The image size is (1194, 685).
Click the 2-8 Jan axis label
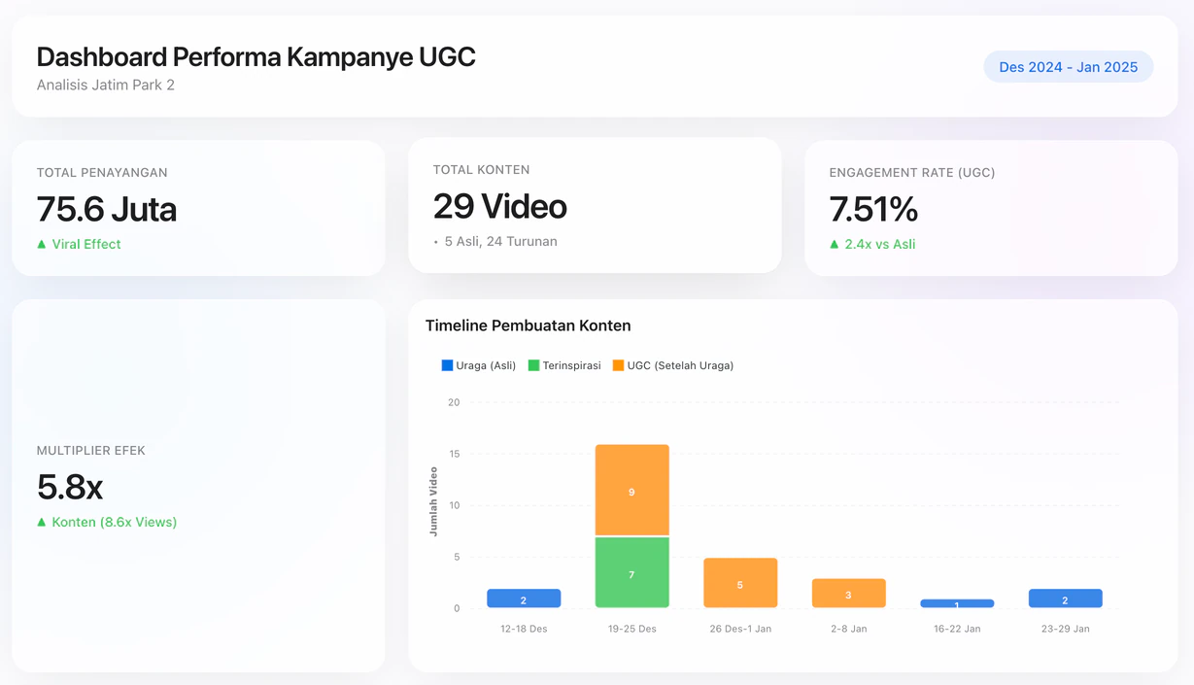pos(849,629)
